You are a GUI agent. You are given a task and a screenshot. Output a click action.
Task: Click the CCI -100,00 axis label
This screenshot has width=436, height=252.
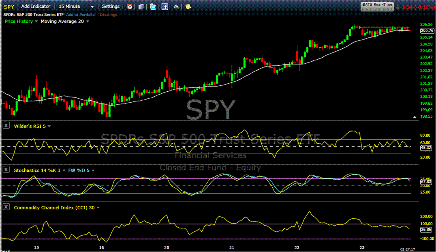pos(426,239)
